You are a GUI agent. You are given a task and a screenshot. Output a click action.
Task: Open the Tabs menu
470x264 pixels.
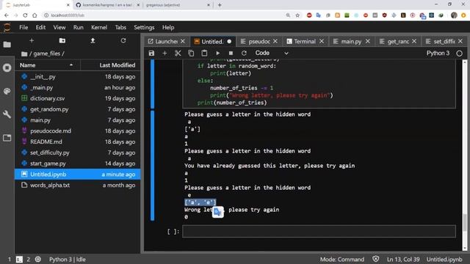[120, 28]
